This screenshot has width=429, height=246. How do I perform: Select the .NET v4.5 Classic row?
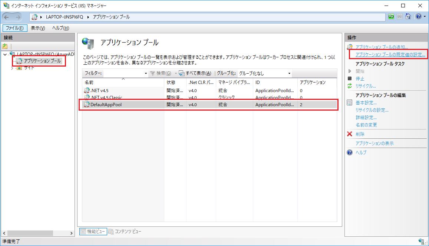tap(209, 97)
